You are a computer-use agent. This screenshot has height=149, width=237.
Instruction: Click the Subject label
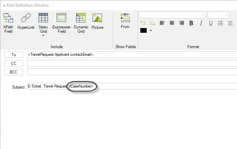pyautogui.click(x=18, y=87)
